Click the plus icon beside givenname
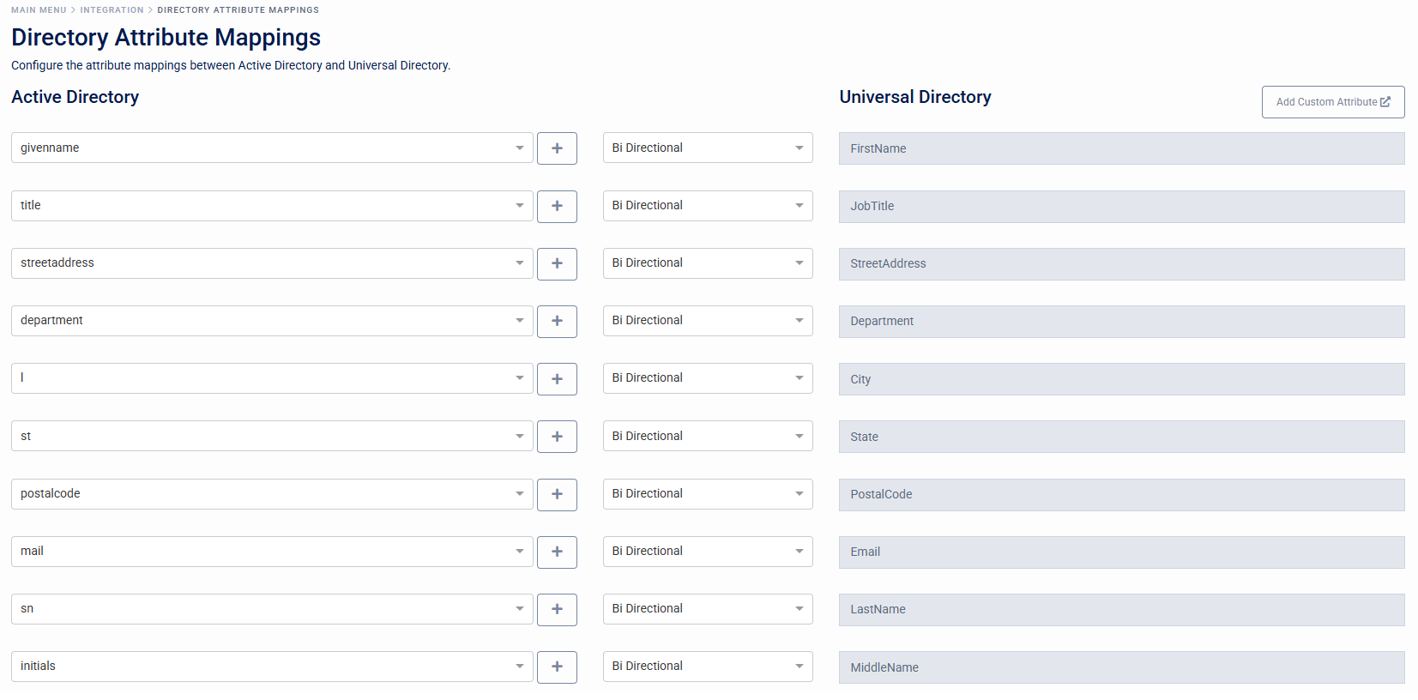 (x=557, y=148)
